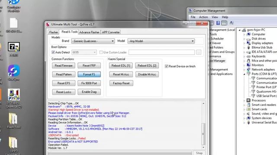The height and width of the screenshot is (155, 277).
Task: Select the Read & Tools tab
Action: tap(69, 31)
